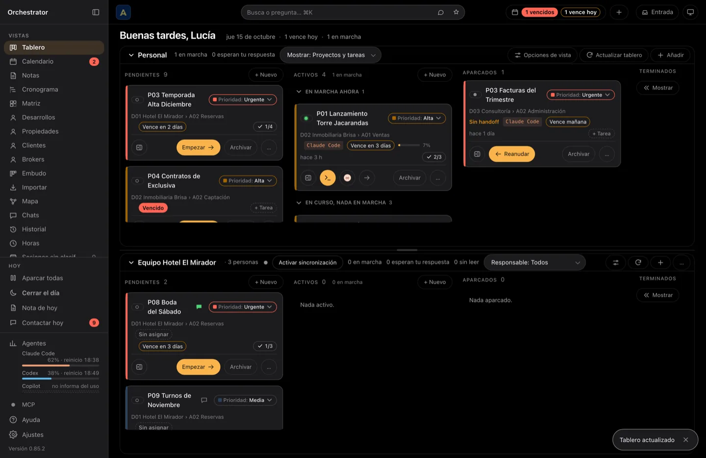This screenshot has width=706, height=458.
Task: Collapse the Personal section chevron
Action: click(x=131, y=55)
